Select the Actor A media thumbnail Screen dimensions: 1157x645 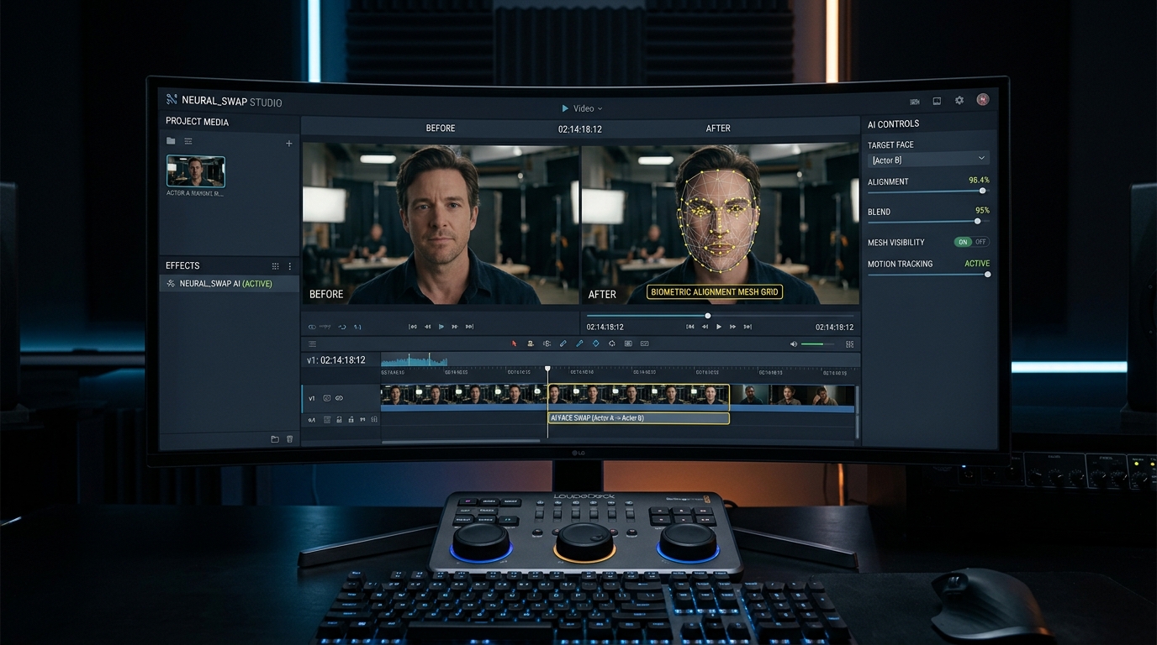[196, 171]
